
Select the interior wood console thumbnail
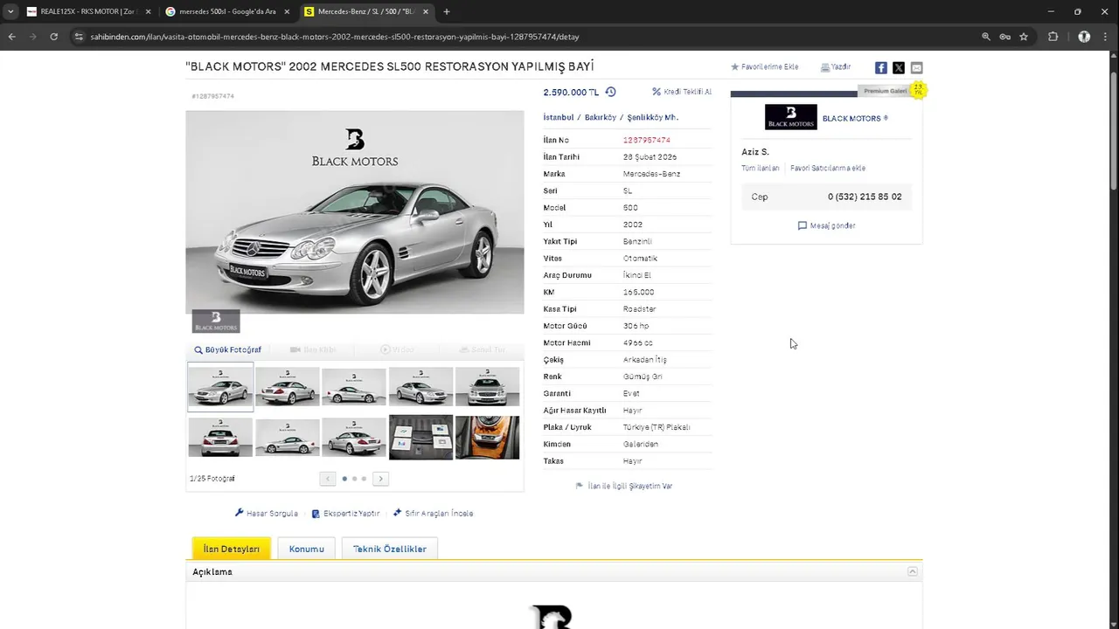click(x=487, y=437)
